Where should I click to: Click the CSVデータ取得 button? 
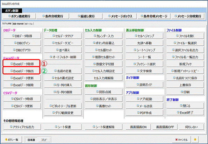(22, 99)
